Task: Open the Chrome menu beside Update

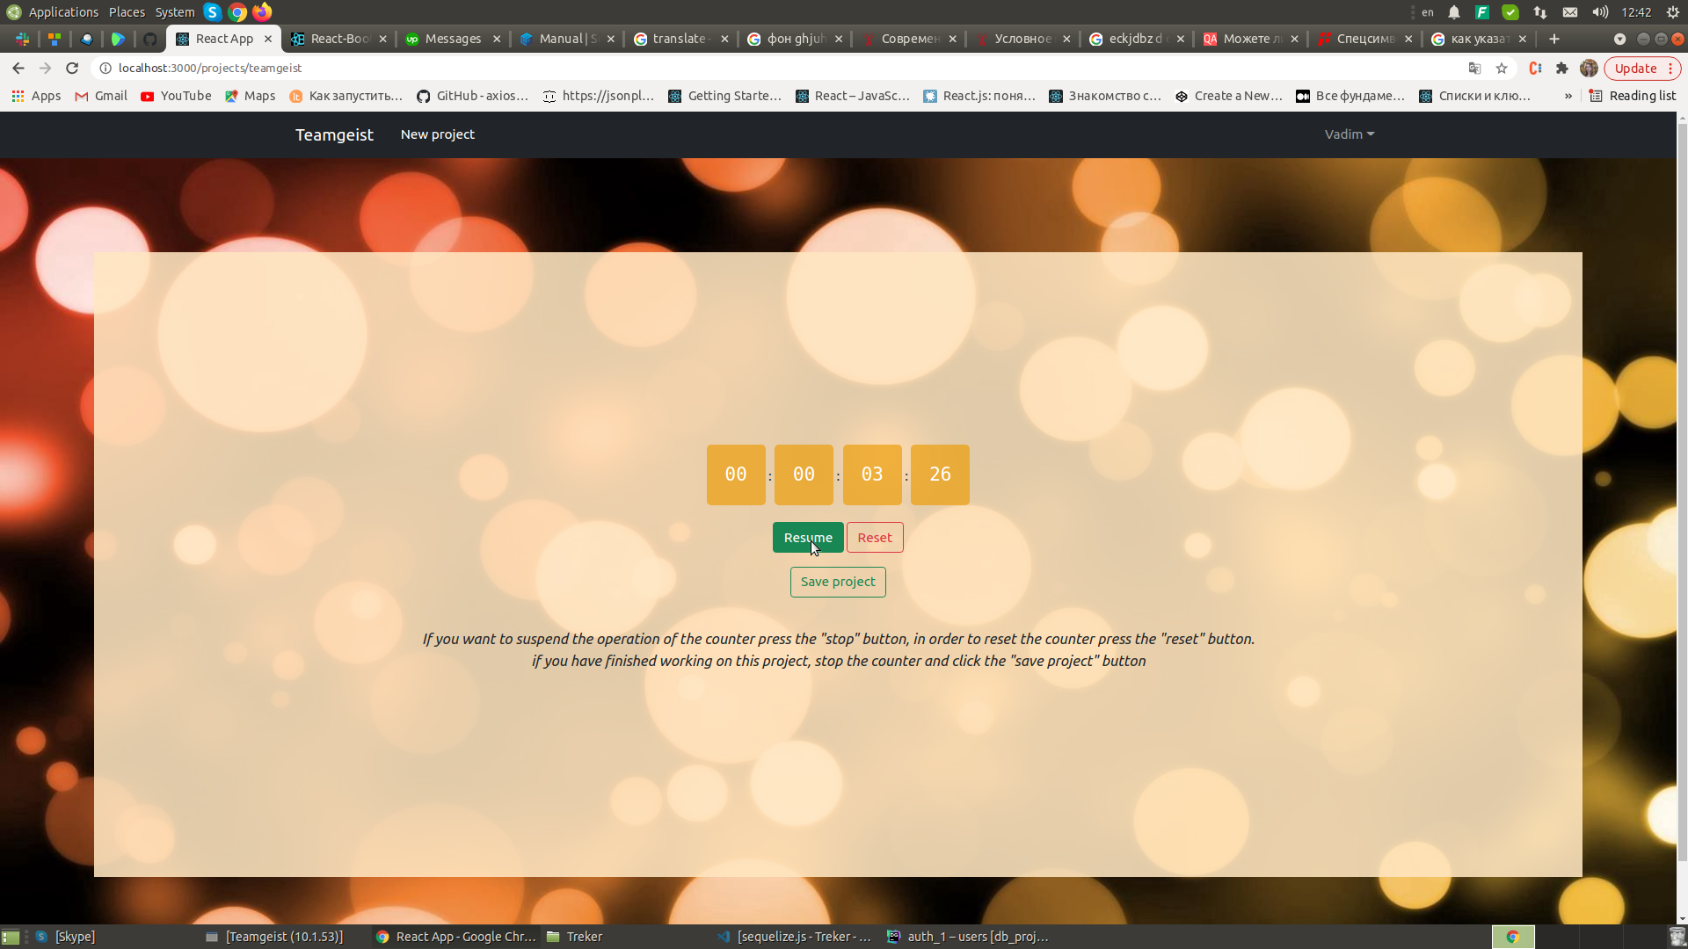Action: tap(1671, 68)
